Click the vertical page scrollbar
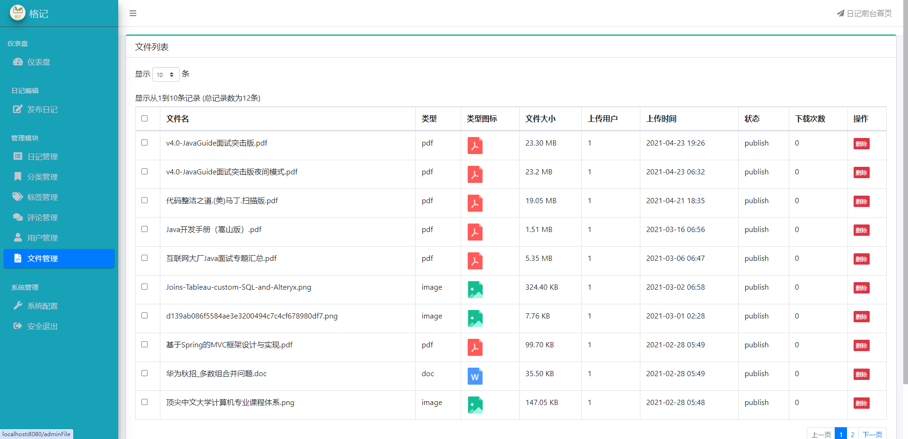 (x=905, y=189)
